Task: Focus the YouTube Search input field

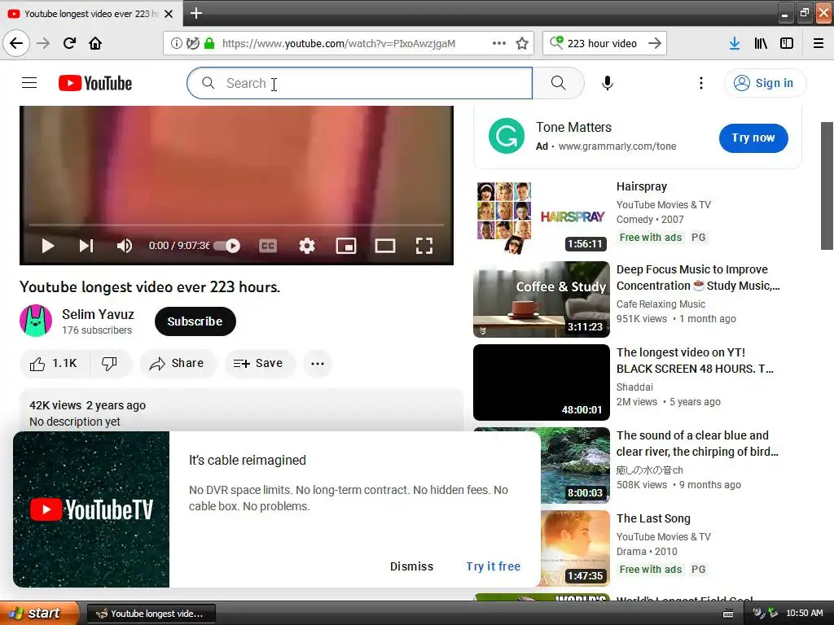Action: coord(359,83)
